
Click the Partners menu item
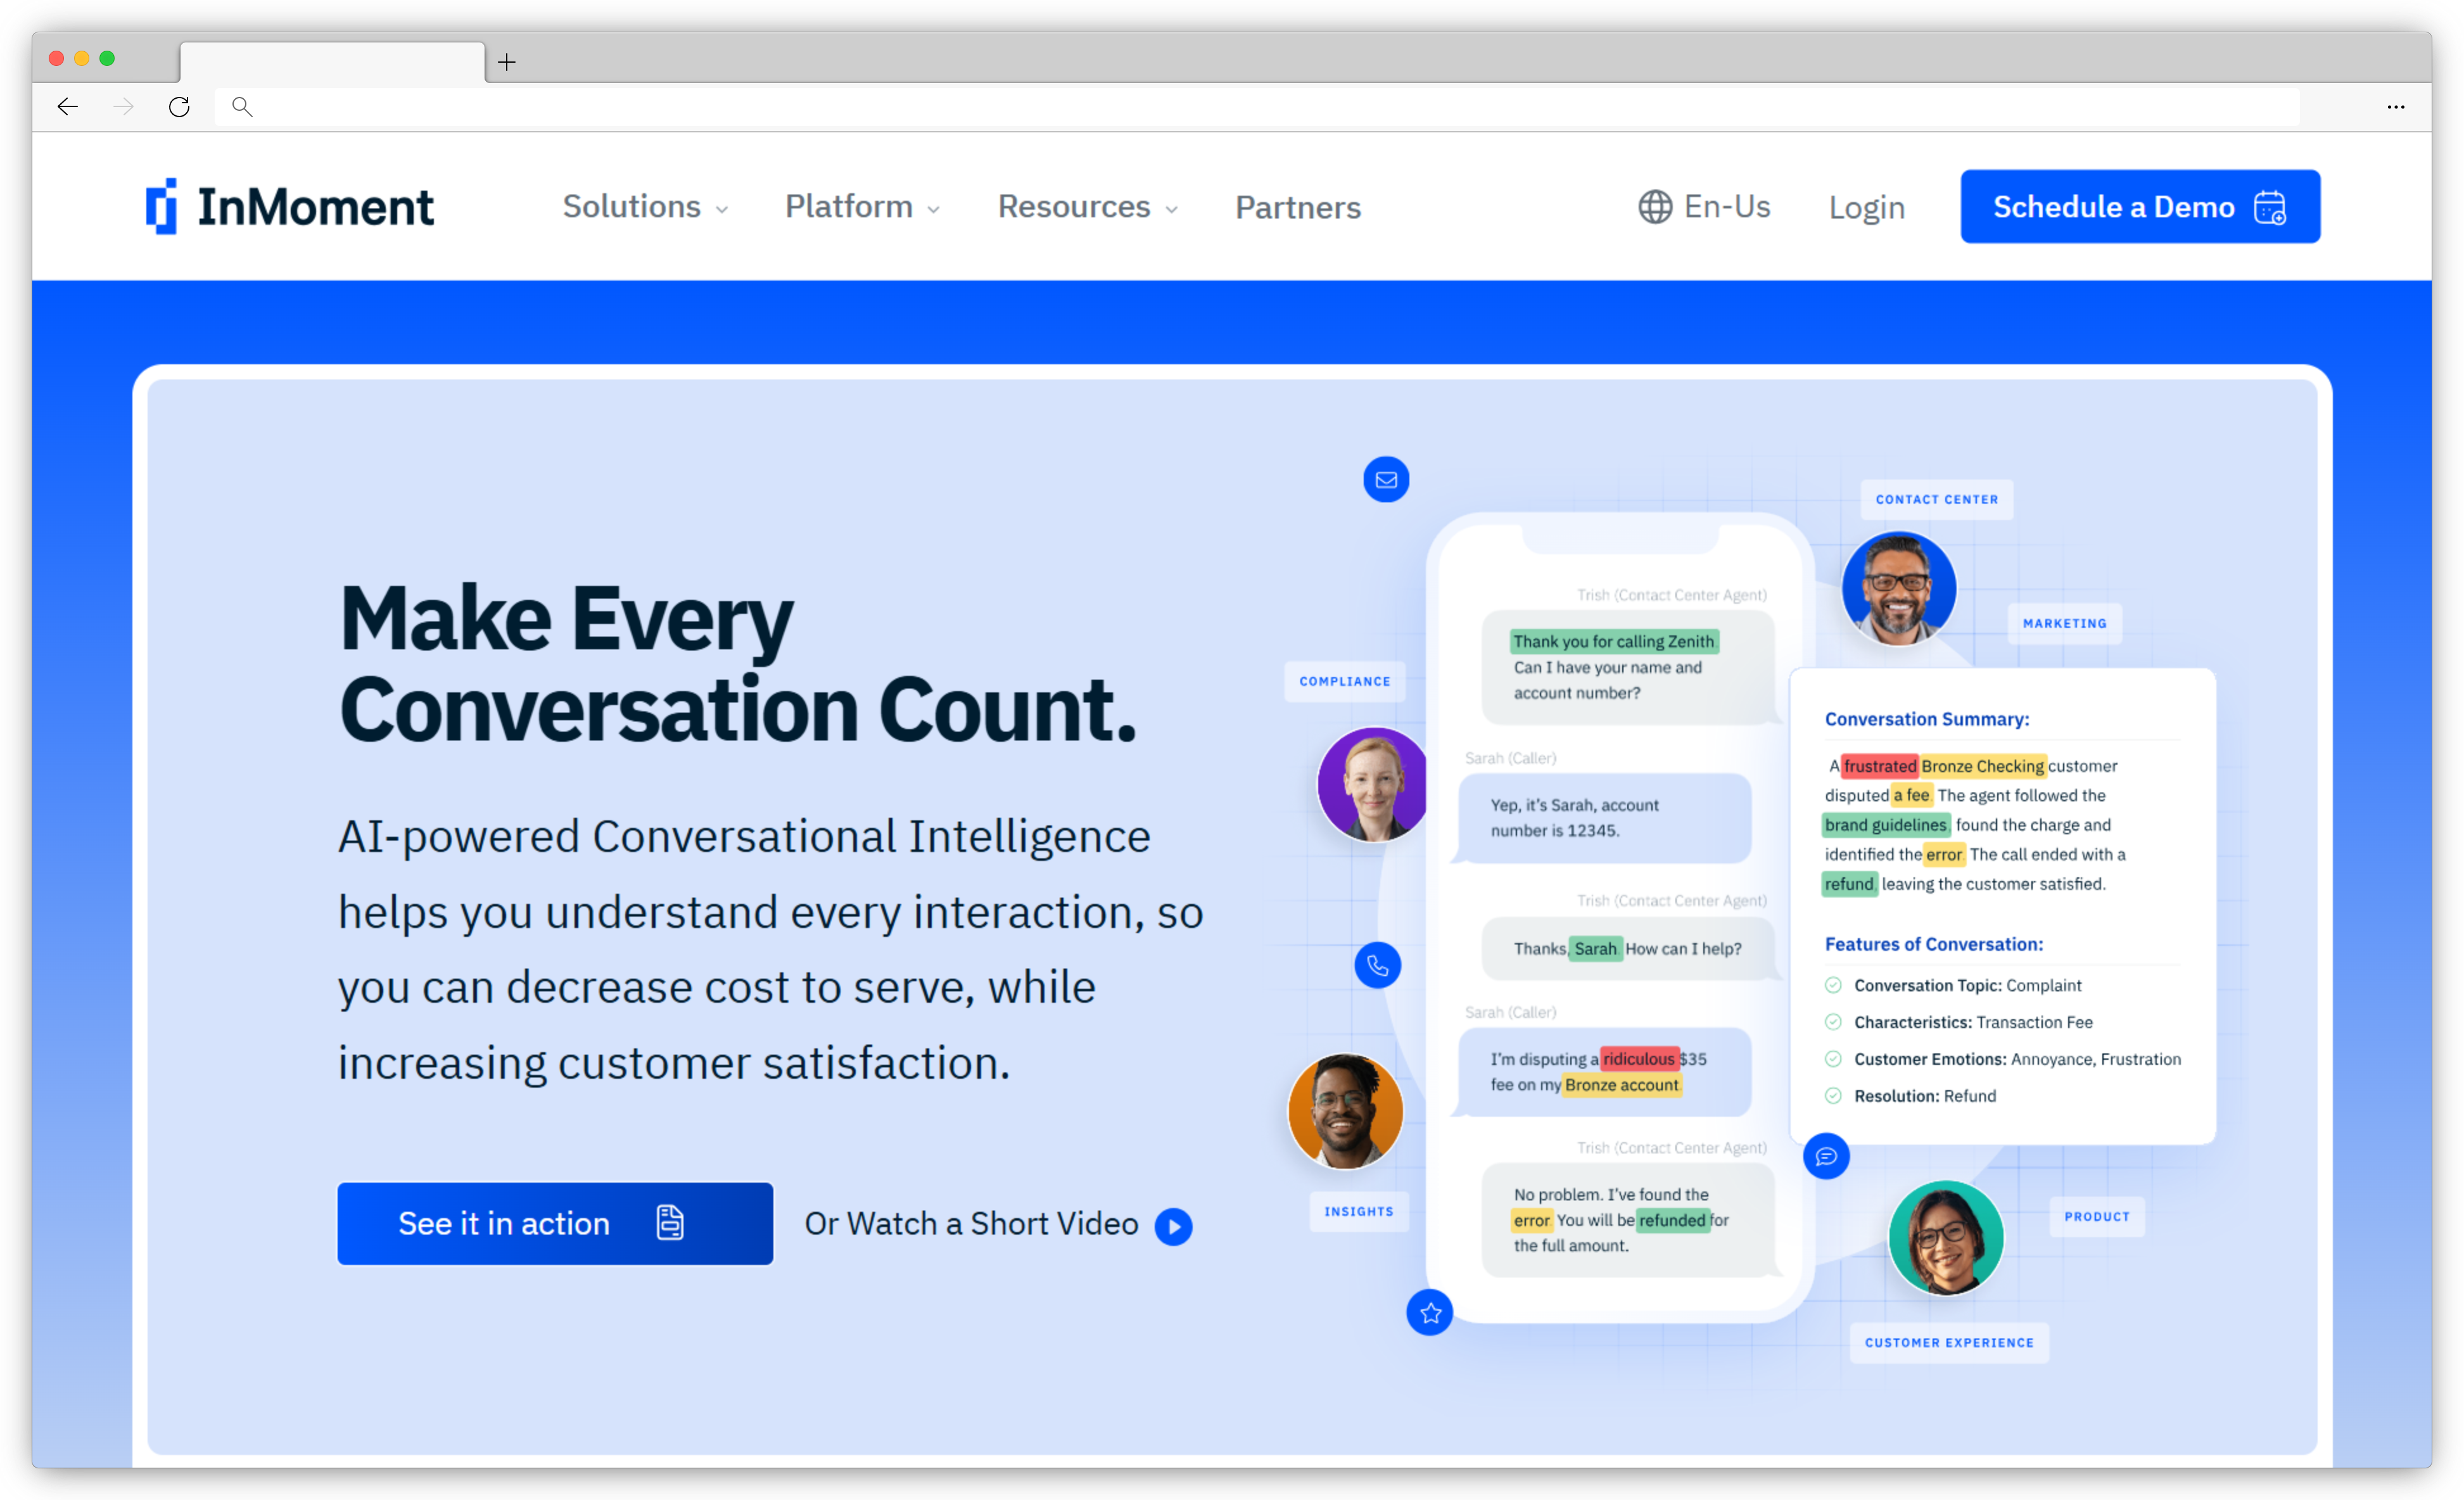pyautogui.click(x=1299, y=206)
